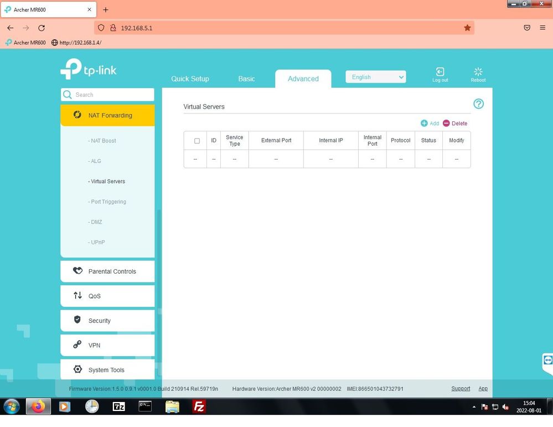The width and height of the screenshot is (553, 427).
Task: Click the Delete minus icon
Action: pyautogui.click(x=446, y=124)
